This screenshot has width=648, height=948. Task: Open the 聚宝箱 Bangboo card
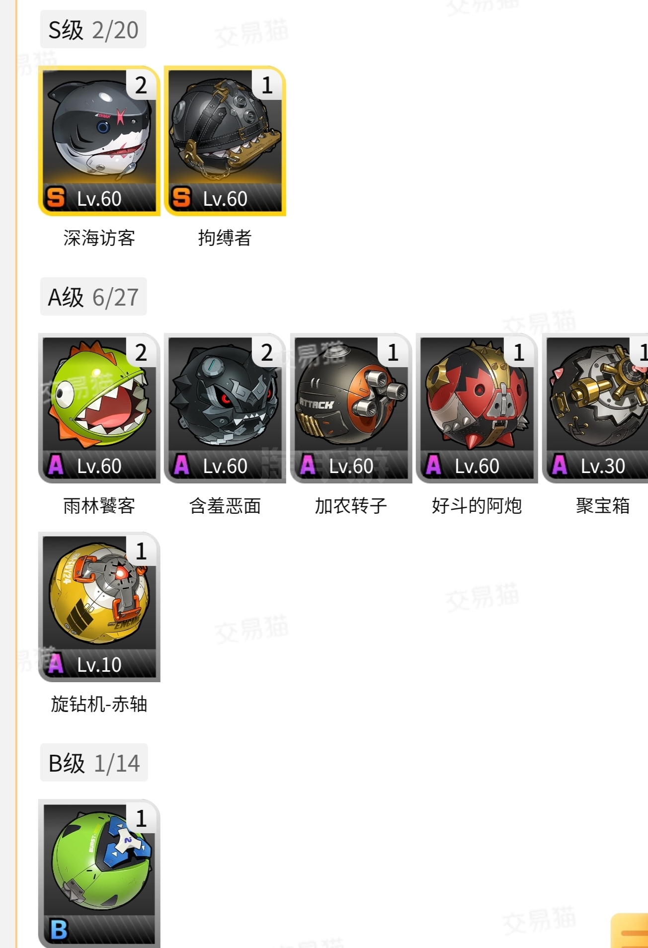pos(595,408)
